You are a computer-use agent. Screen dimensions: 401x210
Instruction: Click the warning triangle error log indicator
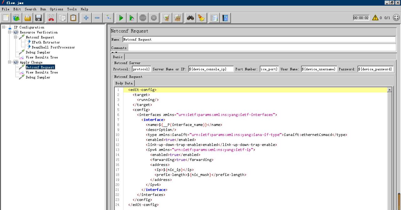[x=375, y=18]
